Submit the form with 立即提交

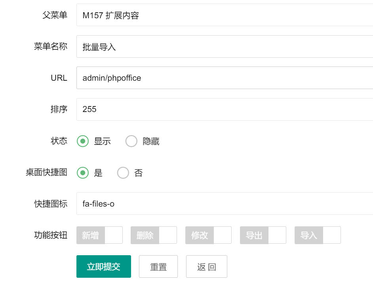(x=103, y=267)
